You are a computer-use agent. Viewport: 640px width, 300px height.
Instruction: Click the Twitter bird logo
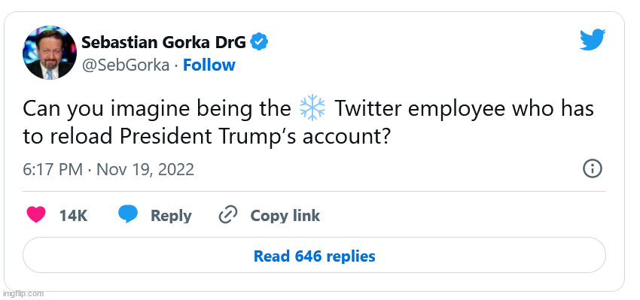[x=593, y=39]
